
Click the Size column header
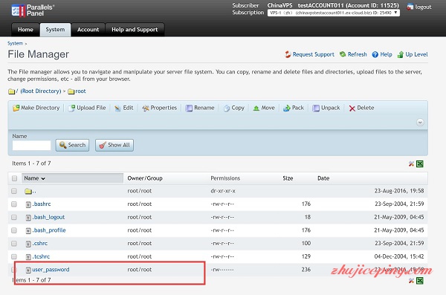288,178
